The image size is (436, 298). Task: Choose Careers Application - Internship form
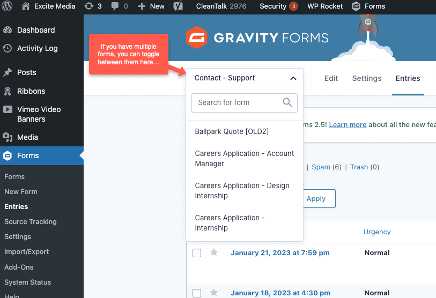click(230, 222)
